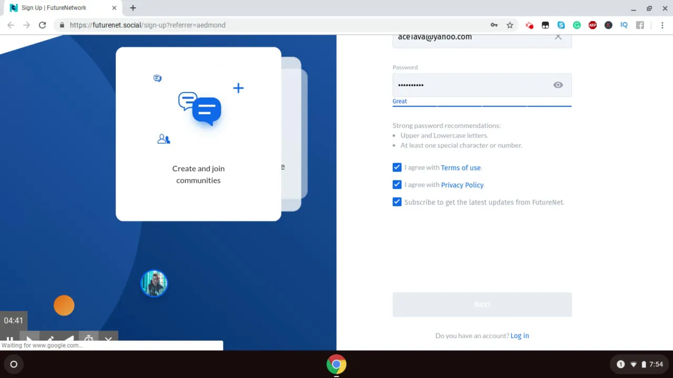Go back to the previous page
673x378 pixels.
(11, 25)
